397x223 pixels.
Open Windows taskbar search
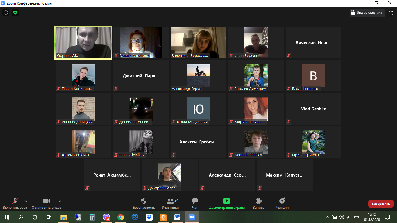21,217
